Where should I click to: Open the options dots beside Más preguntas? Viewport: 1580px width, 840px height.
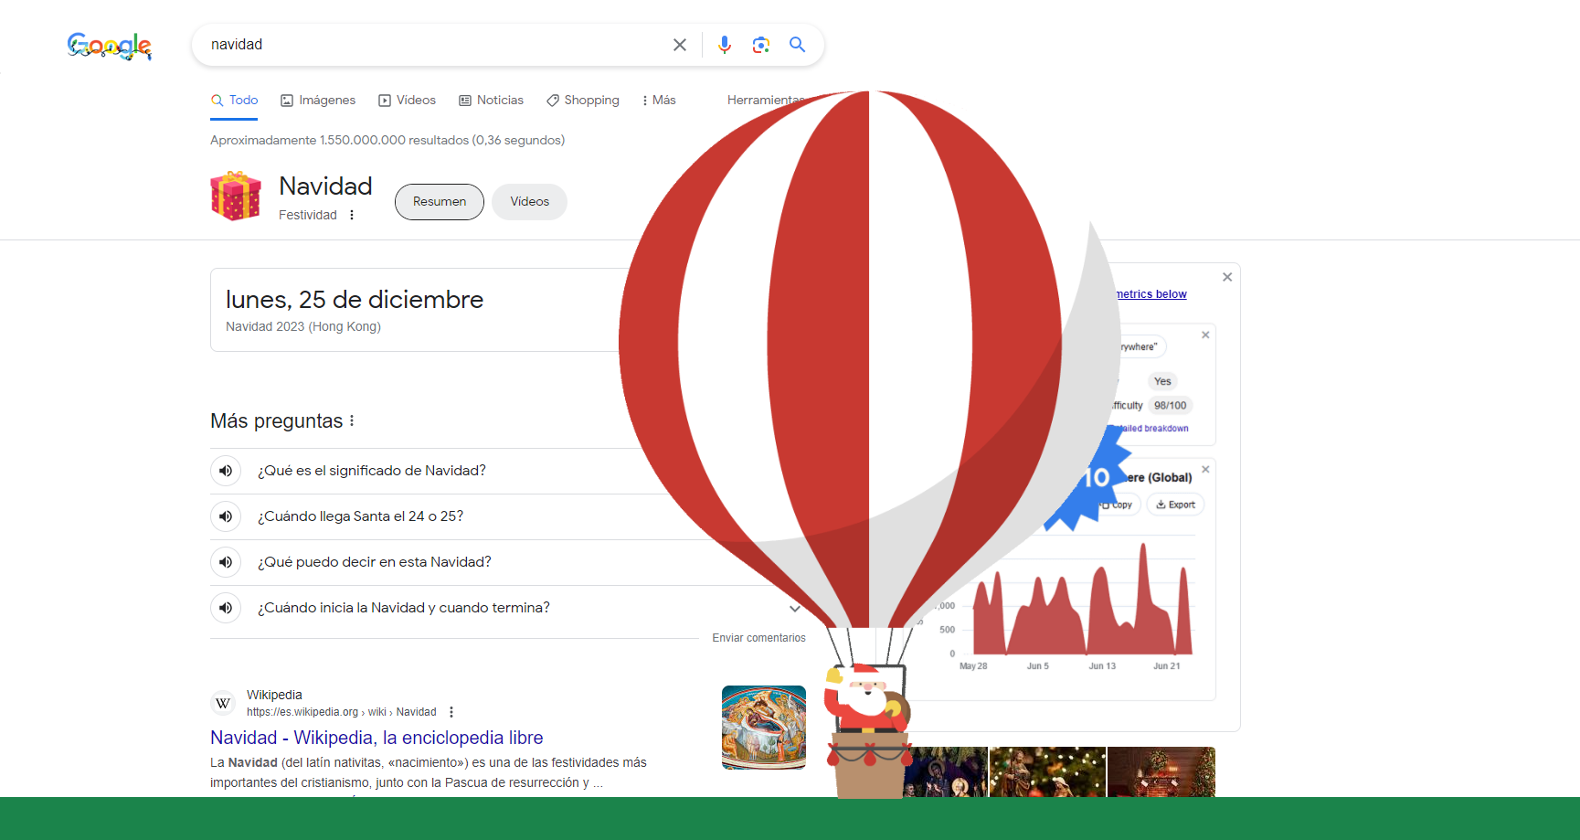(352, 420)
